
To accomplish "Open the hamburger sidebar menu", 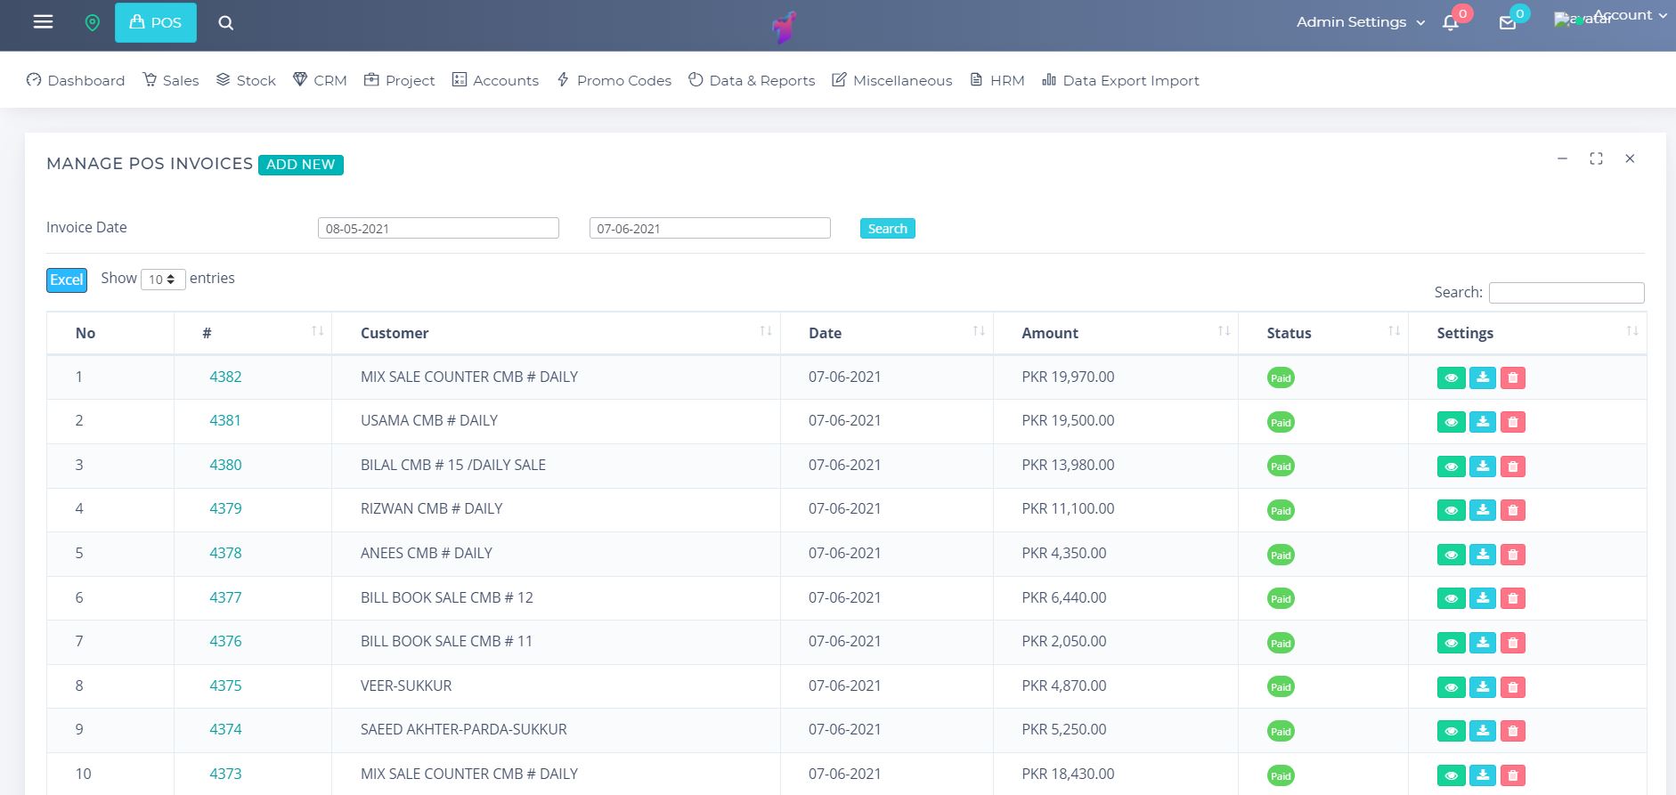I will pyautogui.click(x=43, y=22).
